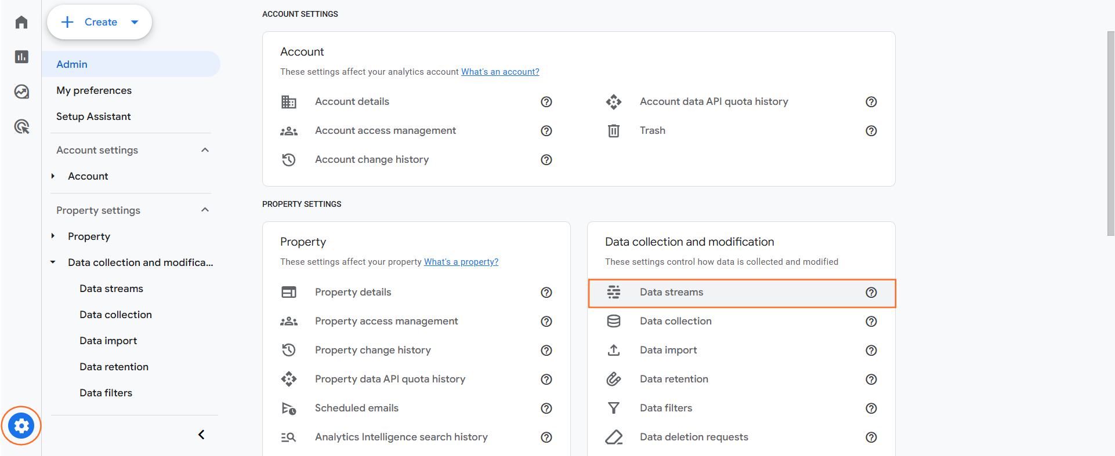Click the Account details building icon

click(289, 102)
